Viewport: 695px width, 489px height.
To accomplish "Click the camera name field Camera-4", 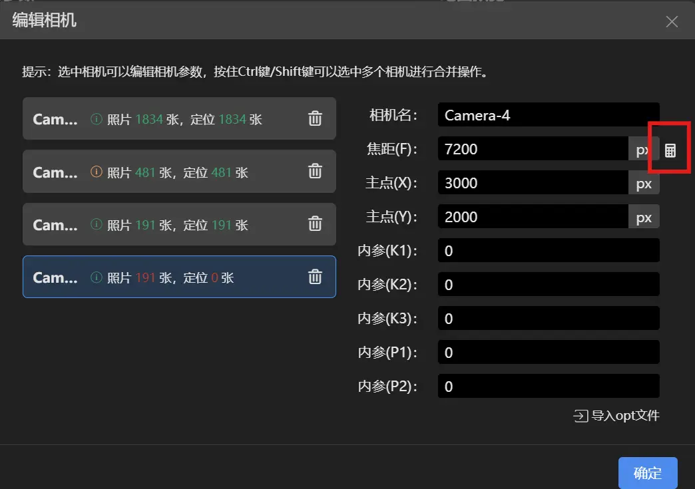I will coord(548,115).
